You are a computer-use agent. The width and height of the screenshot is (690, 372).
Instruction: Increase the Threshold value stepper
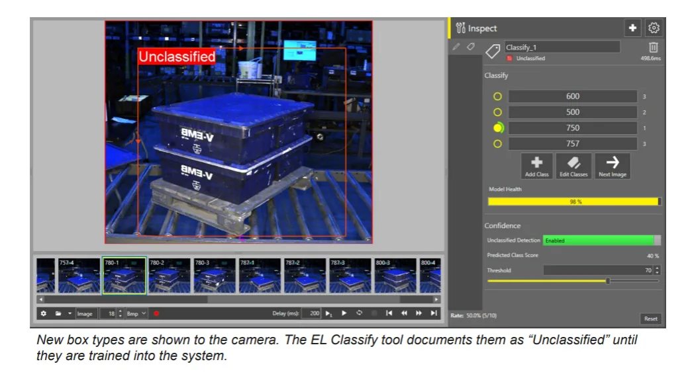click(657, 268)
